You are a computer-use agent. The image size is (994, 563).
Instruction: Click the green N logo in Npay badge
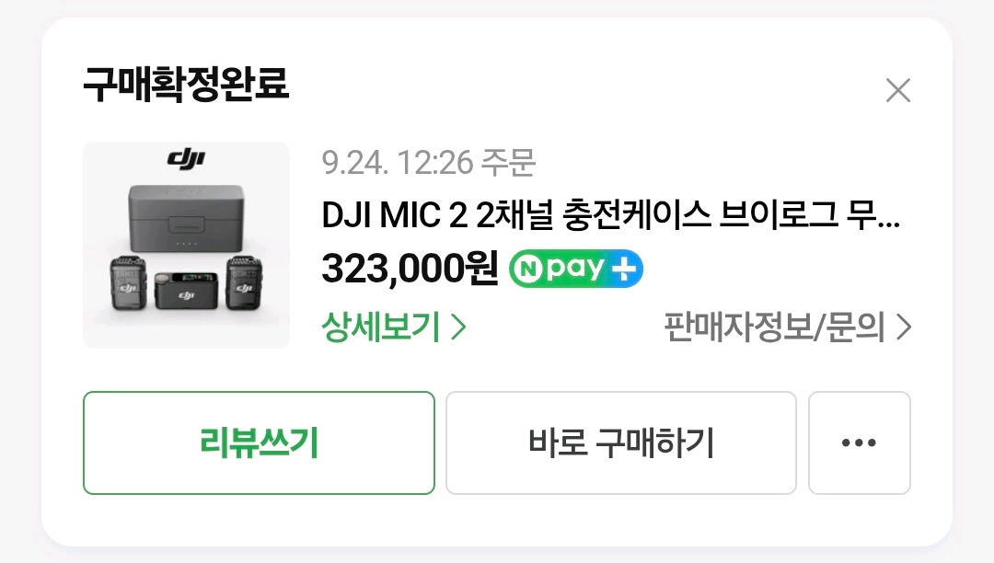click(x=527, y=269)
